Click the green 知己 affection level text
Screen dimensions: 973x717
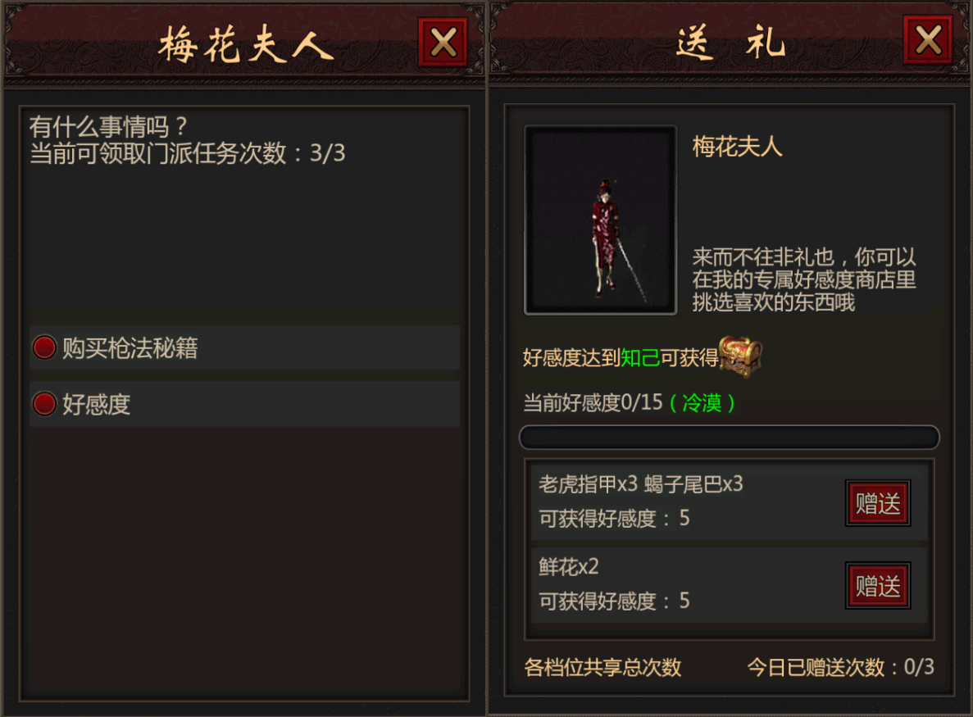pos(639,358)
